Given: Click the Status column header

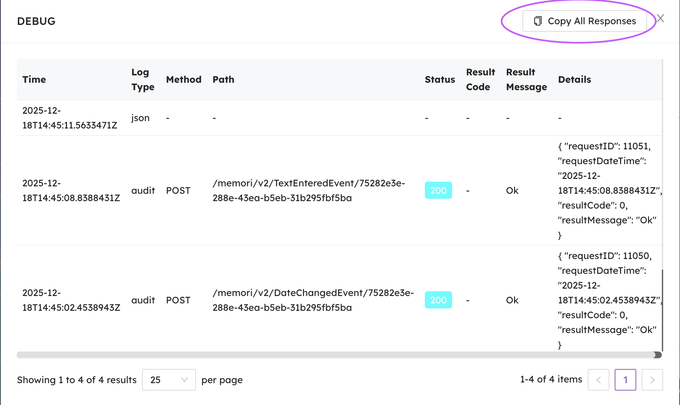Looking at the screenshot, I should point(440,79).
